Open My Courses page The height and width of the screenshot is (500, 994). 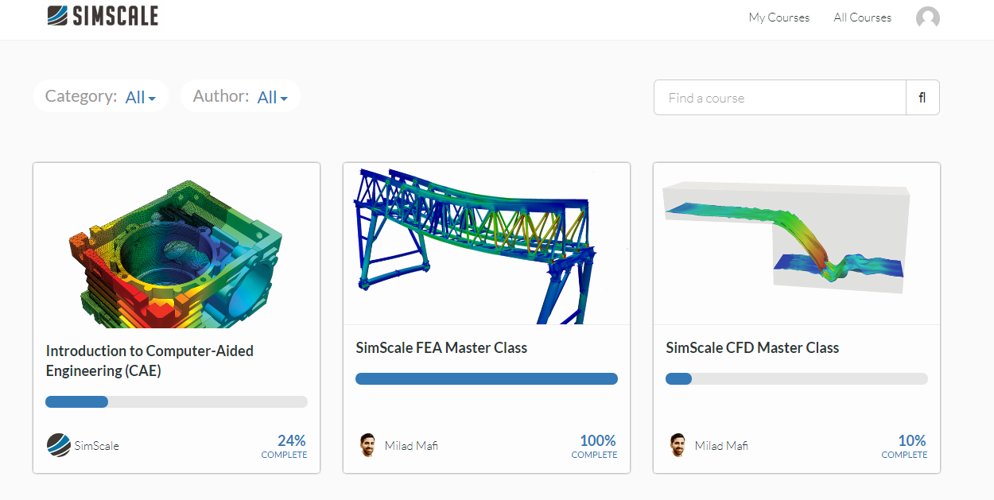(779, 17)
